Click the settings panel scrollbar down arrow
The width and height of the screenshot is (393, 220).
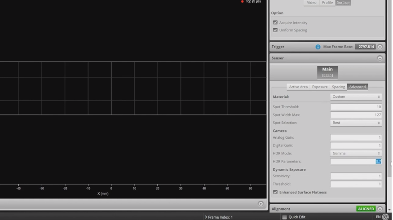[389, 210]
